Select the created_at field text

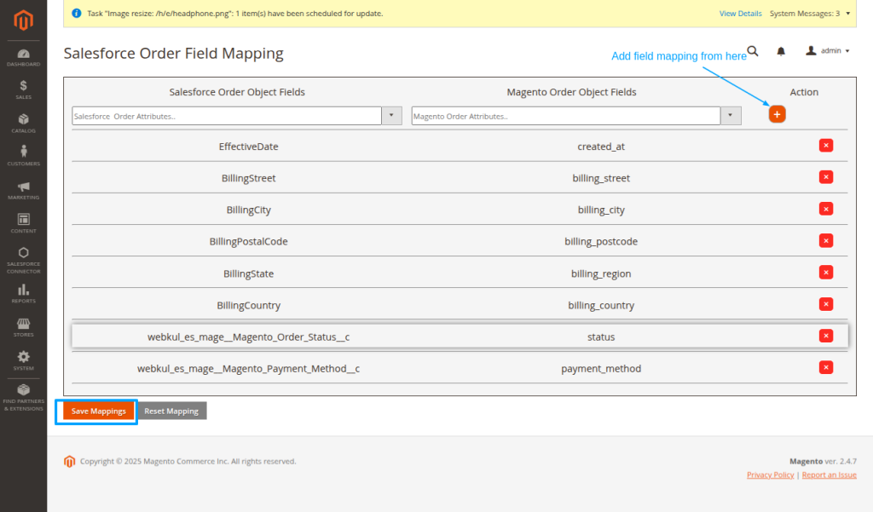[601, 147]
